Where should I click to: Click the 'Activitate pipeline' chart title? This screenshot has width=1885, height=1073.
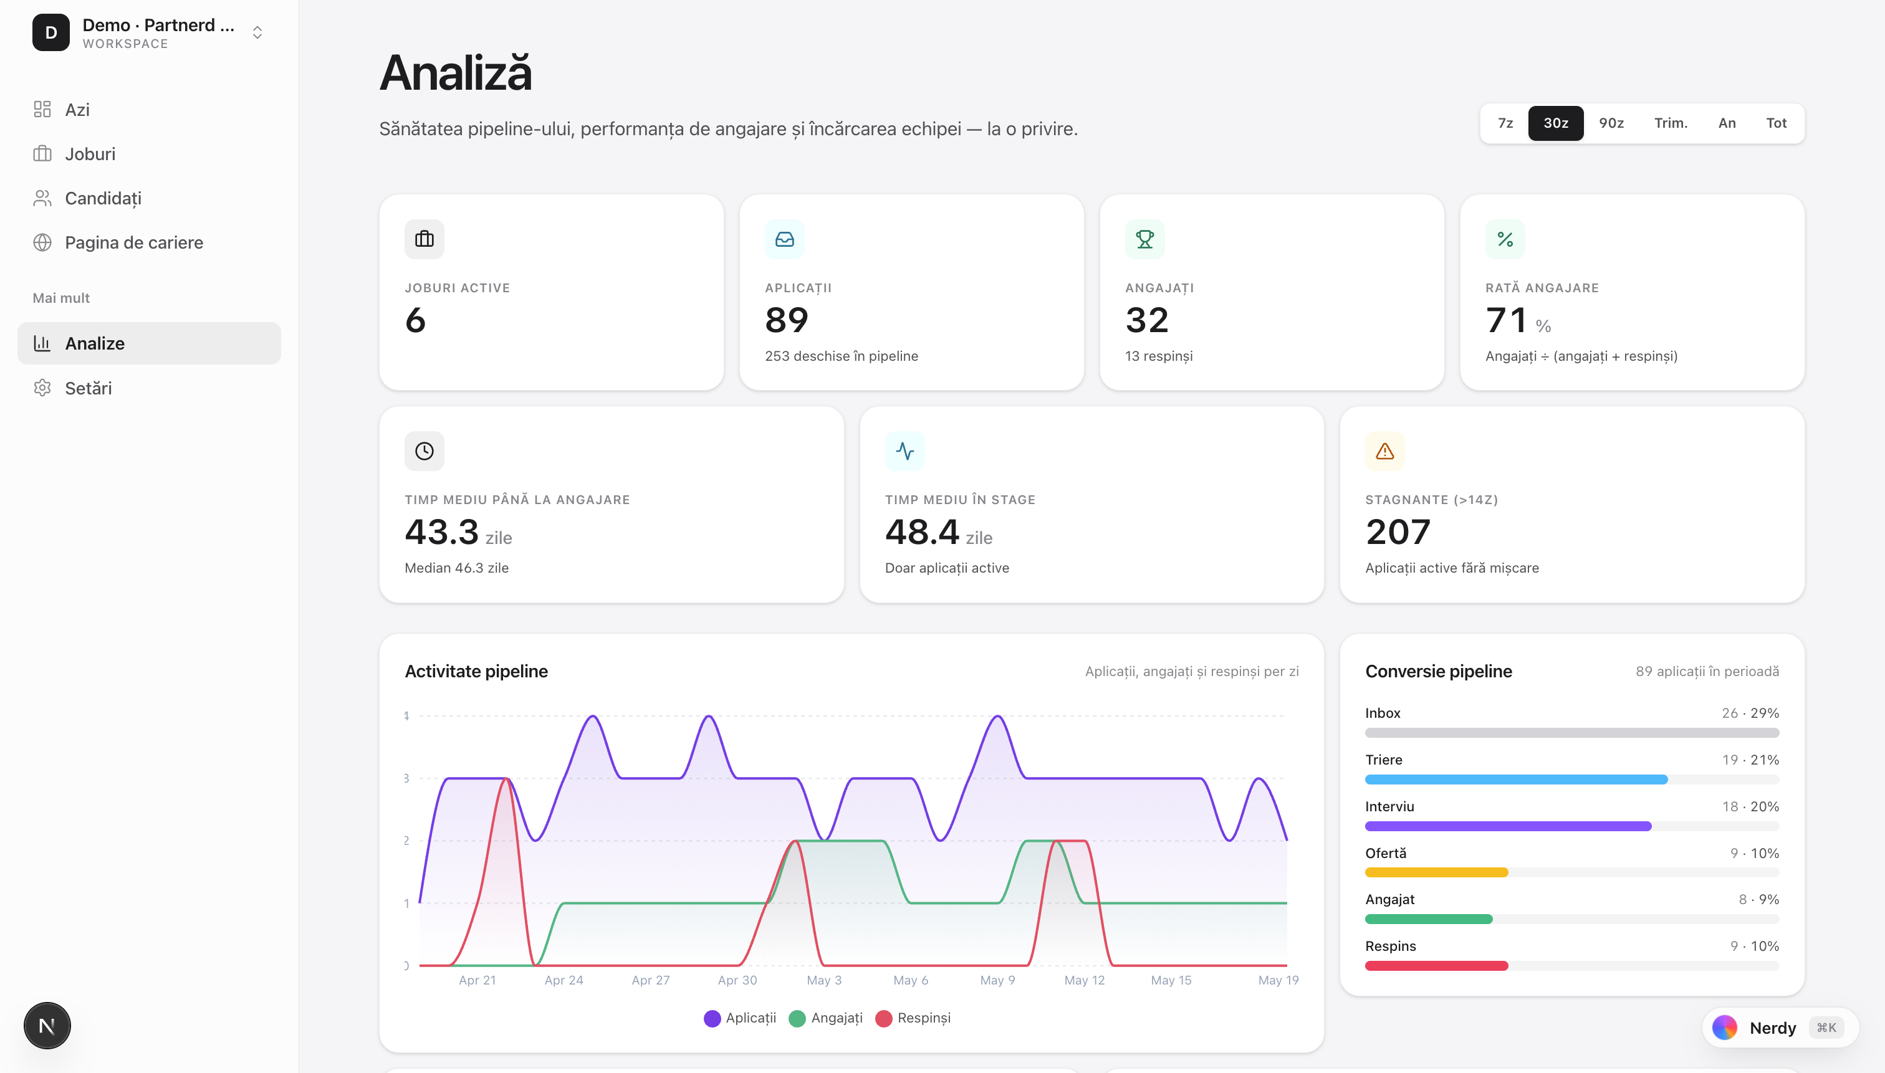(476, 670)
